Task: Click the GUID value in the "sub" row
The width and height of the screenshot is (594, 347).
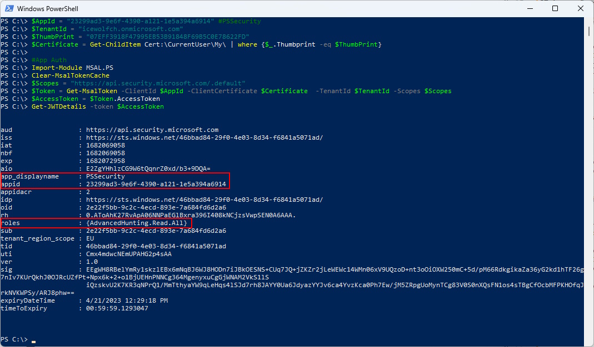Action: pyautogui.click(x=156, y=231)
